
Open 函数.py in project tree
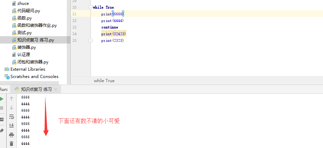24,18
